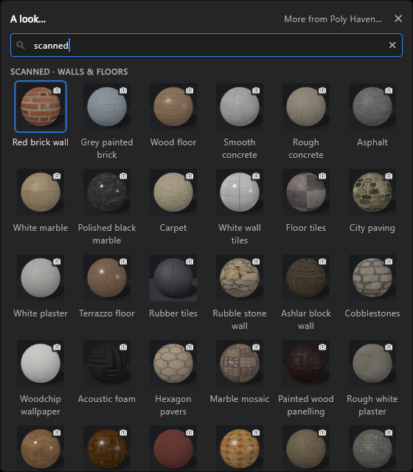Select the White plaster thumbnail
413x472 pixels.
pos(41,277)
